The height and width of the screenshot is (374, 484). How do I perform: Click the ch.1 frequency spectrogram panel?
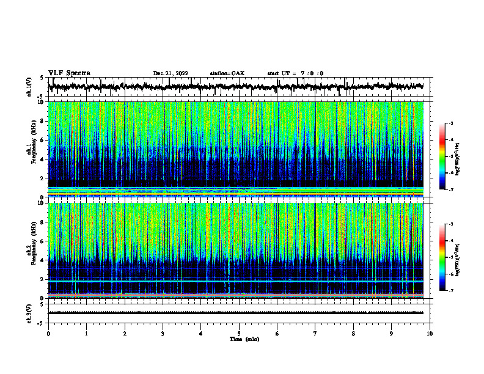coord(235,149)
